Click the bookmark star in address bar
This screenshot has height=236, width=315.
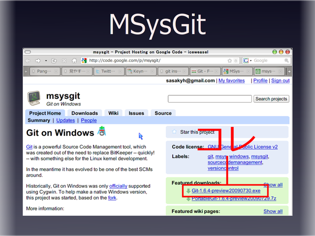point(230,60)
